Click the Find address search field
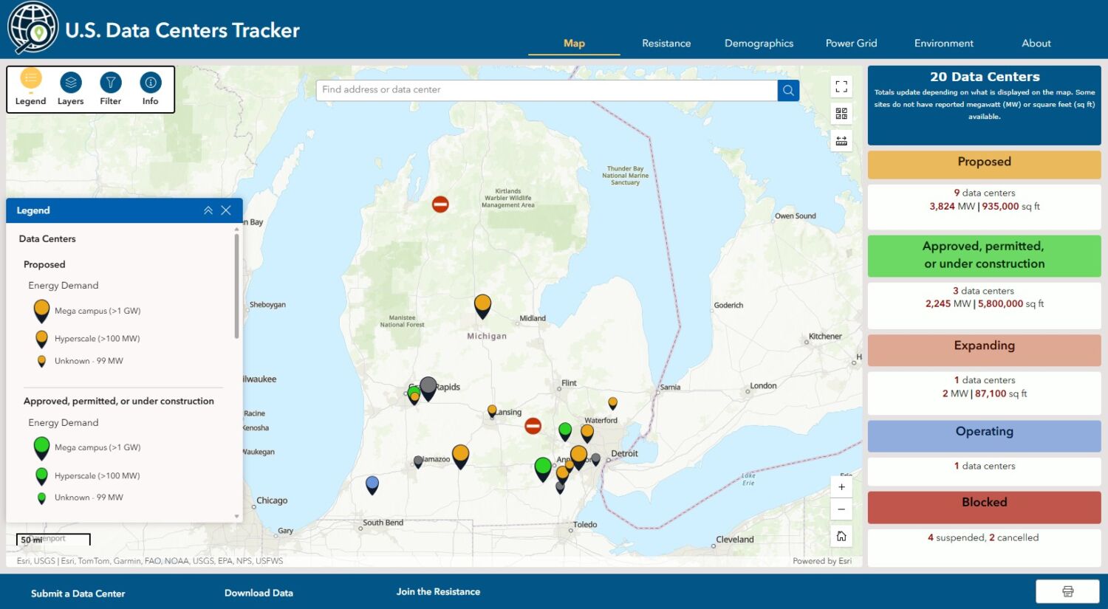Screen dimensions: 1108x609 click(x=547, y=90)
